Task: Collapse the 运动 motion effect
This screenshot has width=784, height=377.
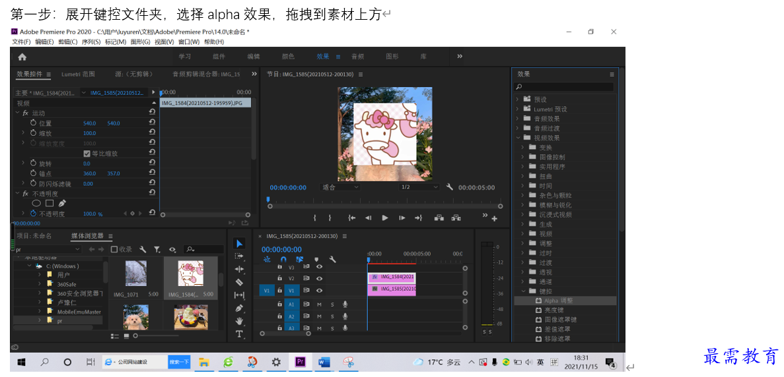Action: (x=17, y=113)
